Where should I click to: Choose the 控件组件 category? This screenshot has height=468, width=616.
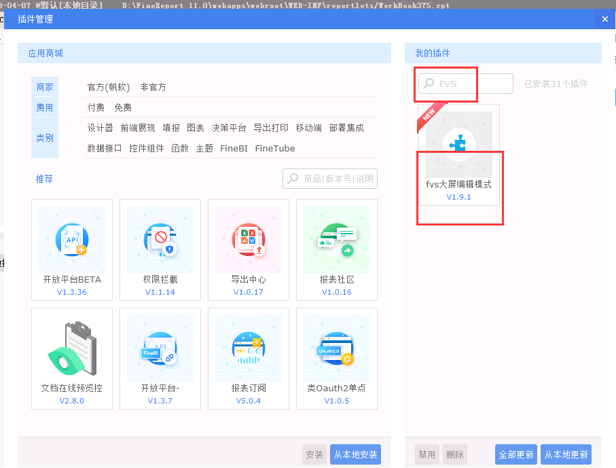click(x=147, y=148)
